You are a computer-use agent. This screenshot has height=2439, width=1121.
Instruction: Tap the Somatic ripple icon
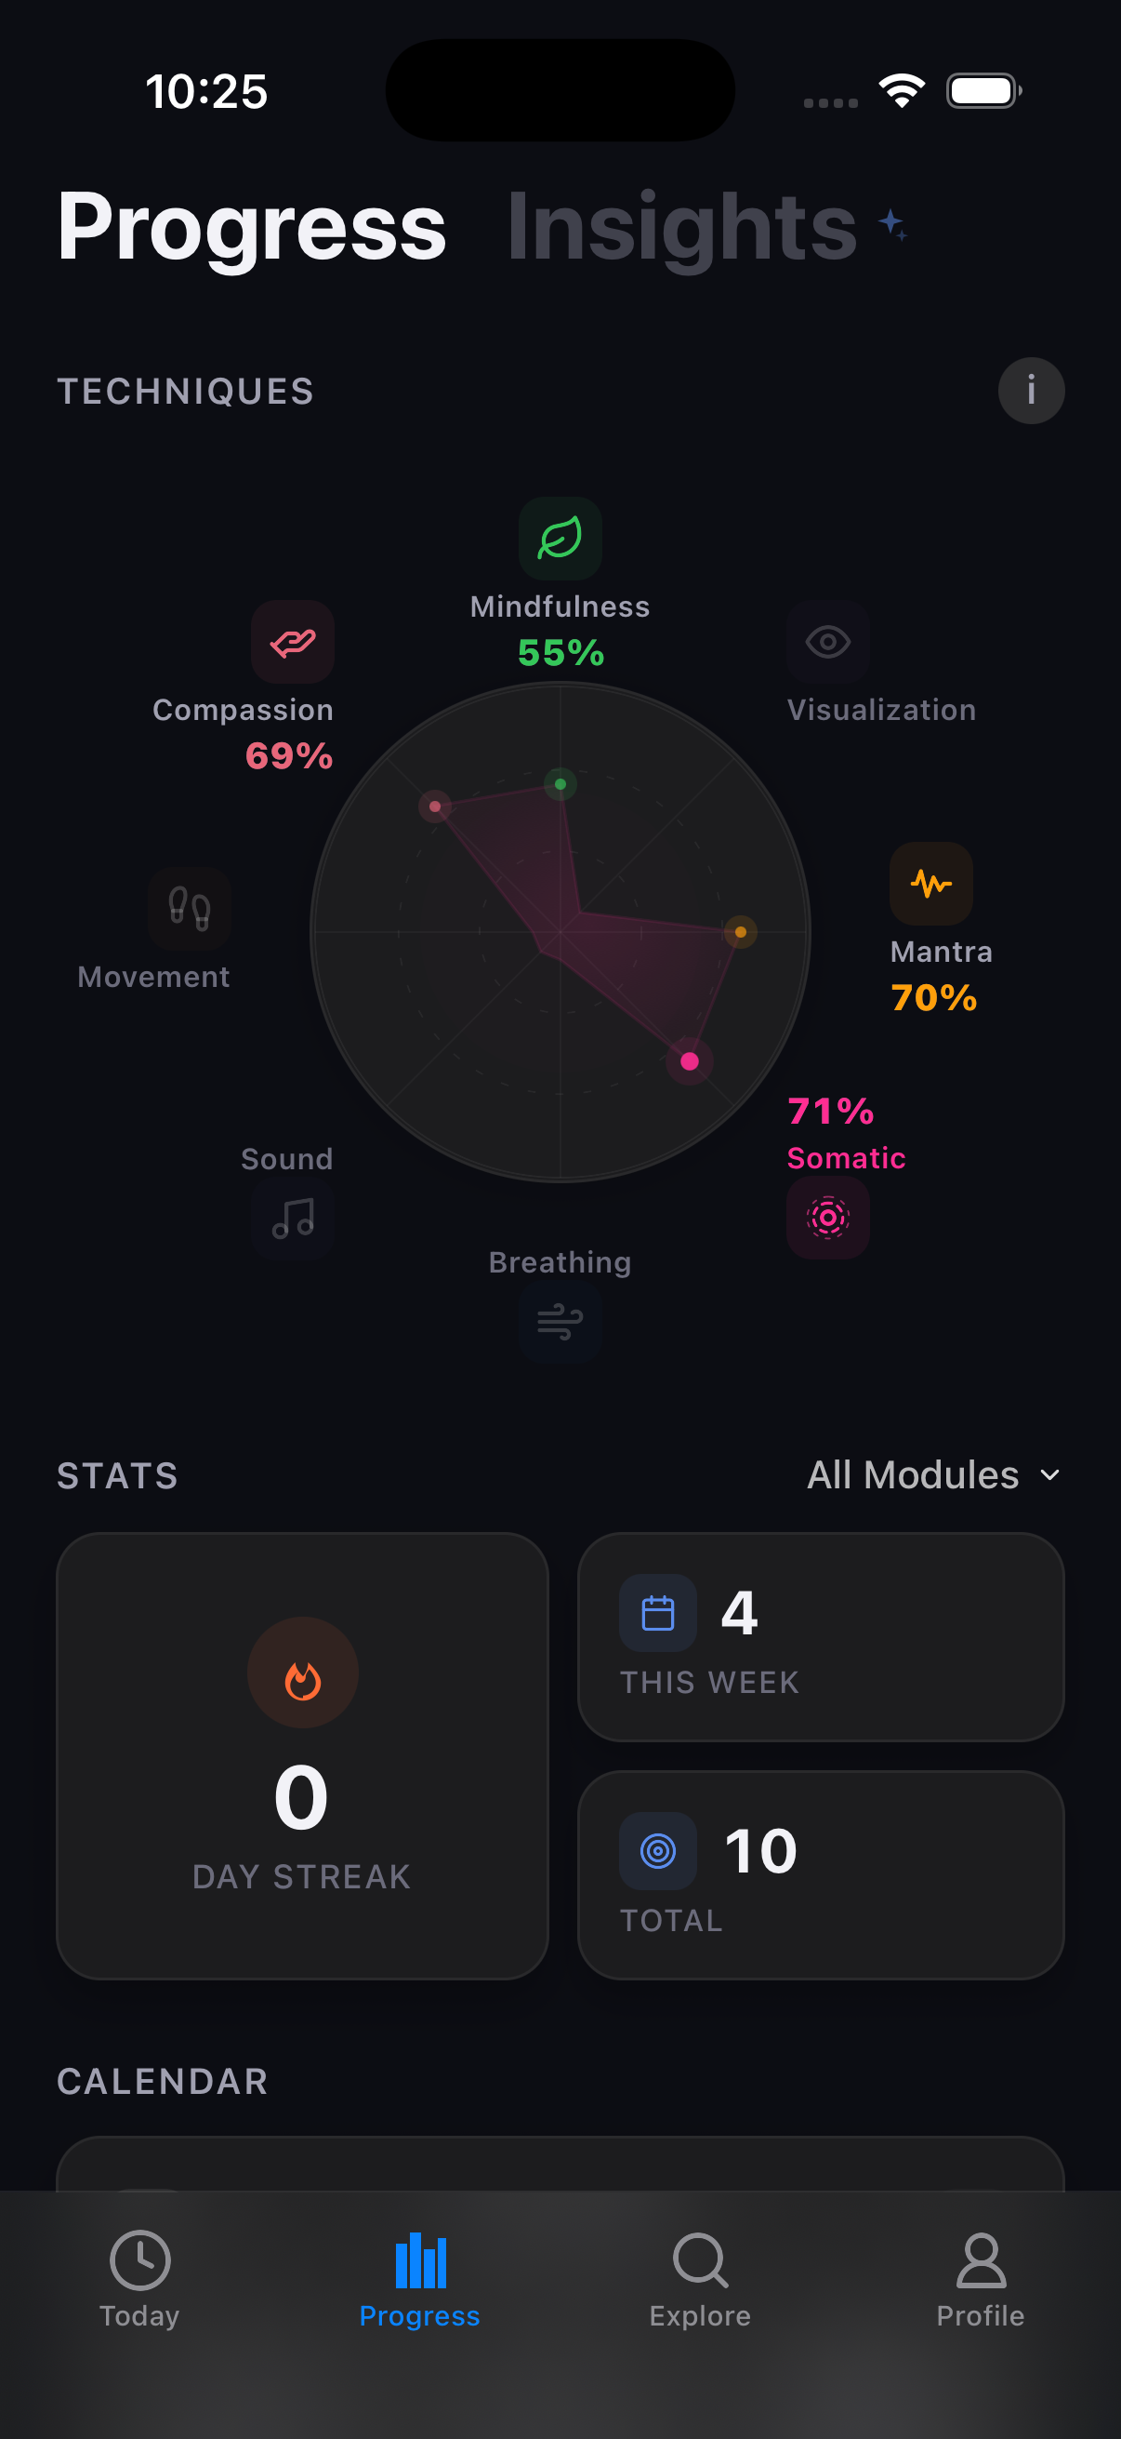[x=828, y=1219]
